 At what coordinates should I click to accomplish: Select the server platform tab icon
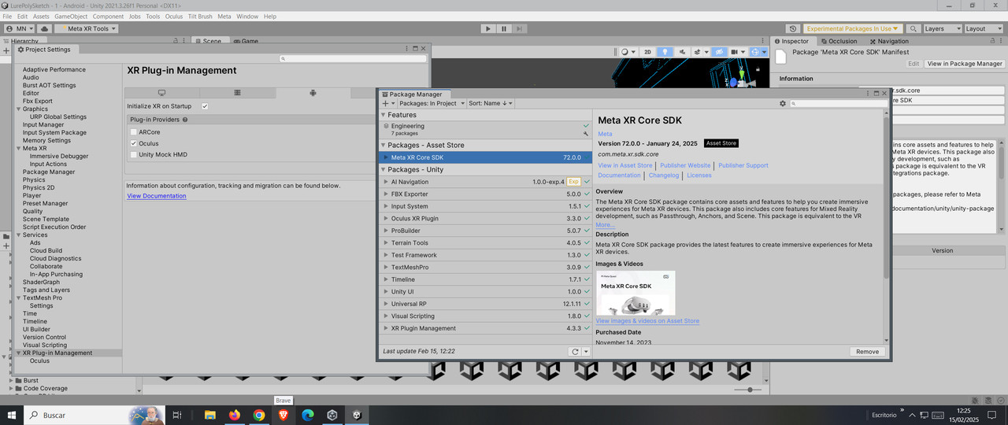(237, 93)
